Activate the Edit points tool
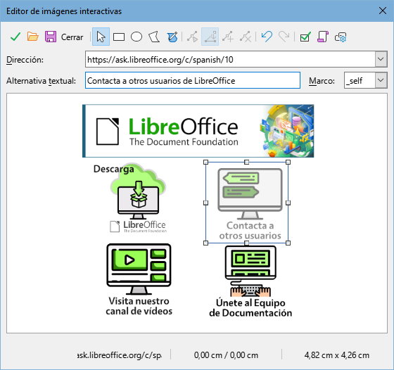This screenshot has width=394, height=370. pos(193,37)
